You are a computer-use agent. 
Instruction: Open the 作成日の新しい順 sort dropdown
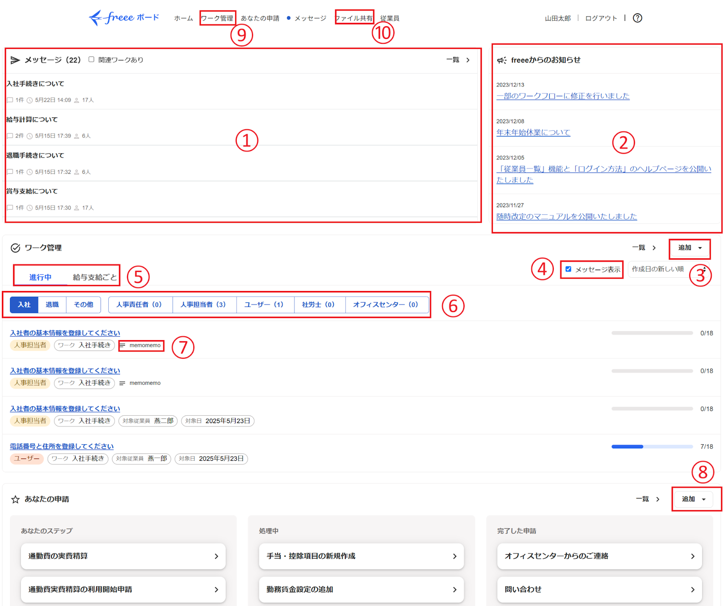[x=668, y=269]
